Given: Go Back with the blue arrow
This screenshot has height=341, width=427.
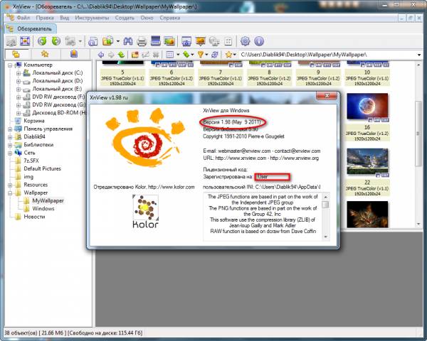Looking at the screenshot, I should [101, 55].
